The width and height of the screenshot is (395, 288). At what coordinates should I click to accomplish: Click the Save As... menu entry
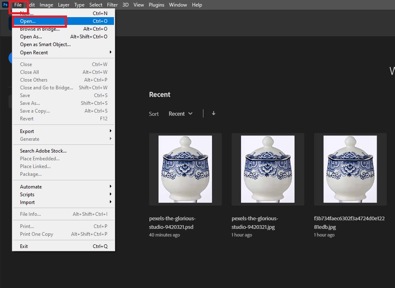[63, 103]
